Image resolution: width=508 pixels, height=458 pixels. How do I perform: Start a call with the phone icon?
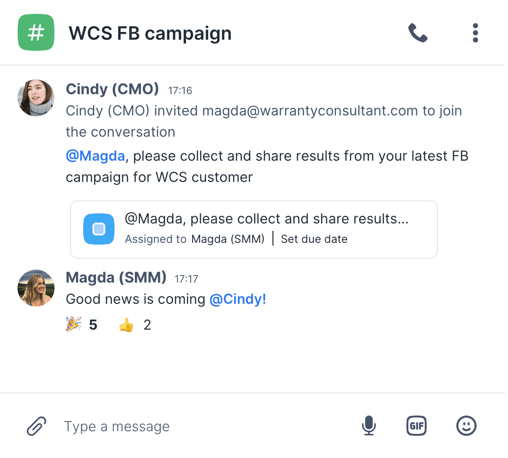(417, 33)
